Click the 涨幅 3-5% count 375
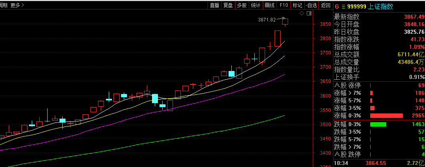This screenshot has width=425, height=167. click(x=419, y=108)
